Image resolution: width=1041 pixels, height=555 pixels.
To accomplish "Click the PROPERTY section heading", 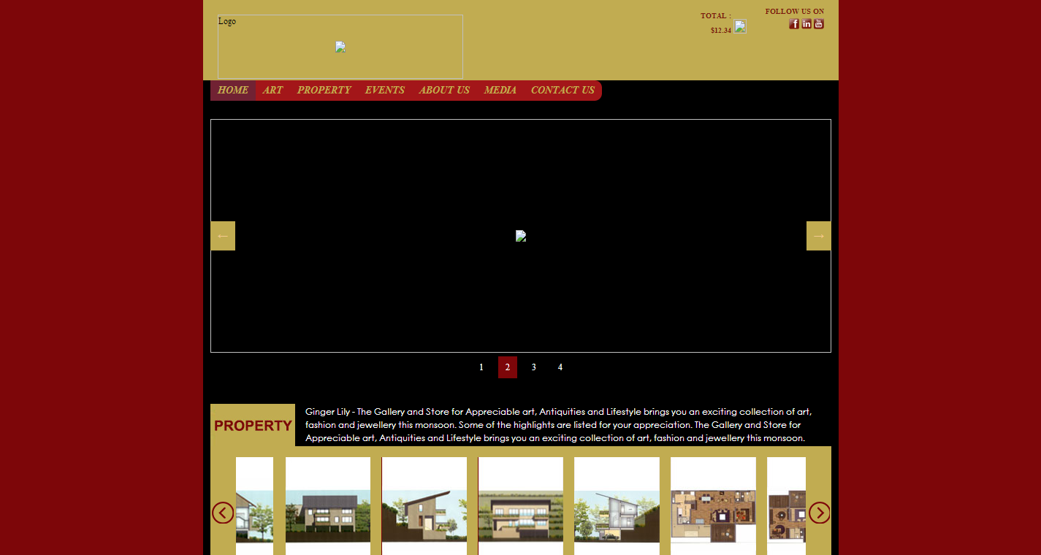I will coord(253,425).
